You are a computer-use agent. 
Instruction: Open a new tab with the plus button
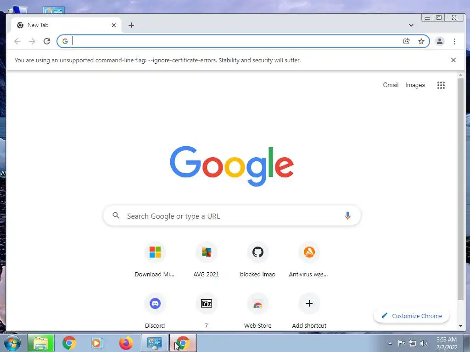tap(131, 25)
